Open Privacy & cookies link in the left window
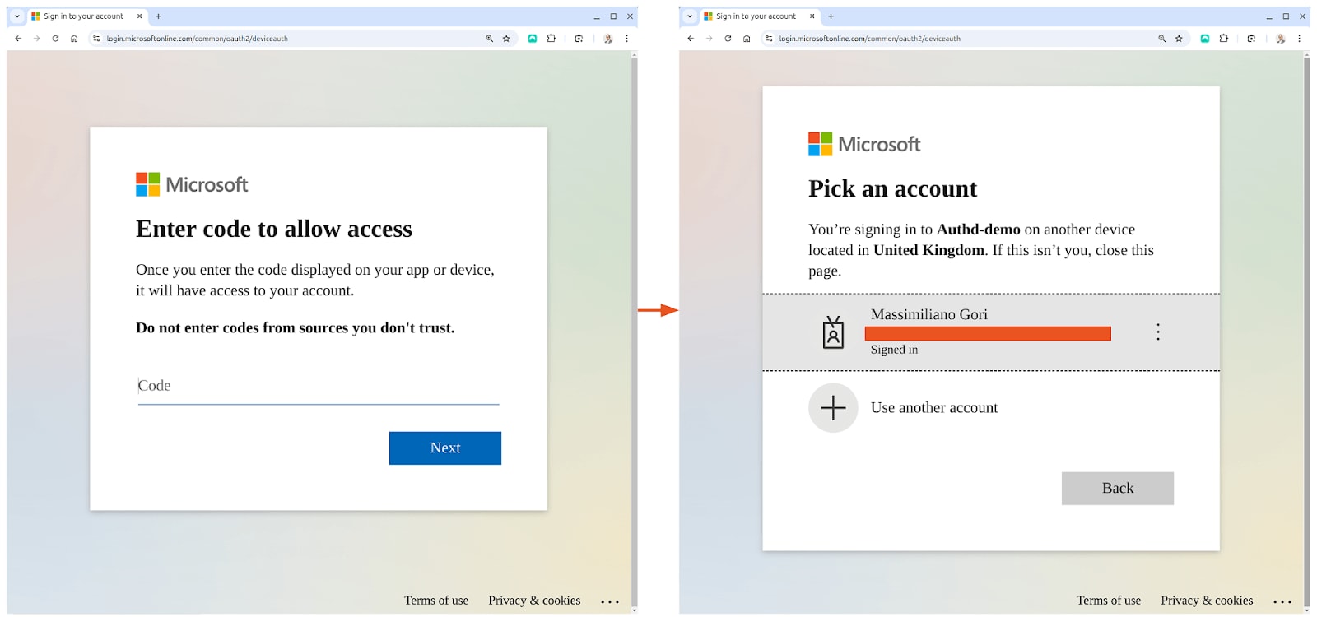 [534, 601]
